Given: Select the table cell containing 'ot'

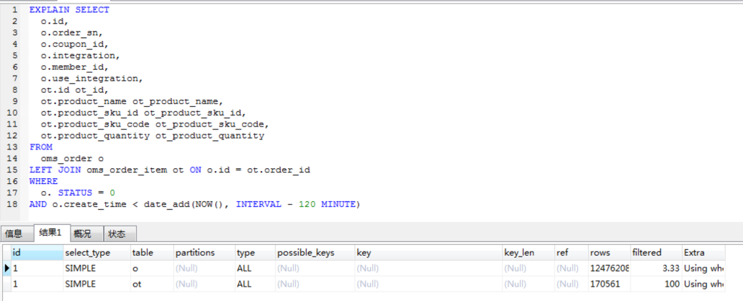Looking at the screenshot, I should [x=138, y=284].
